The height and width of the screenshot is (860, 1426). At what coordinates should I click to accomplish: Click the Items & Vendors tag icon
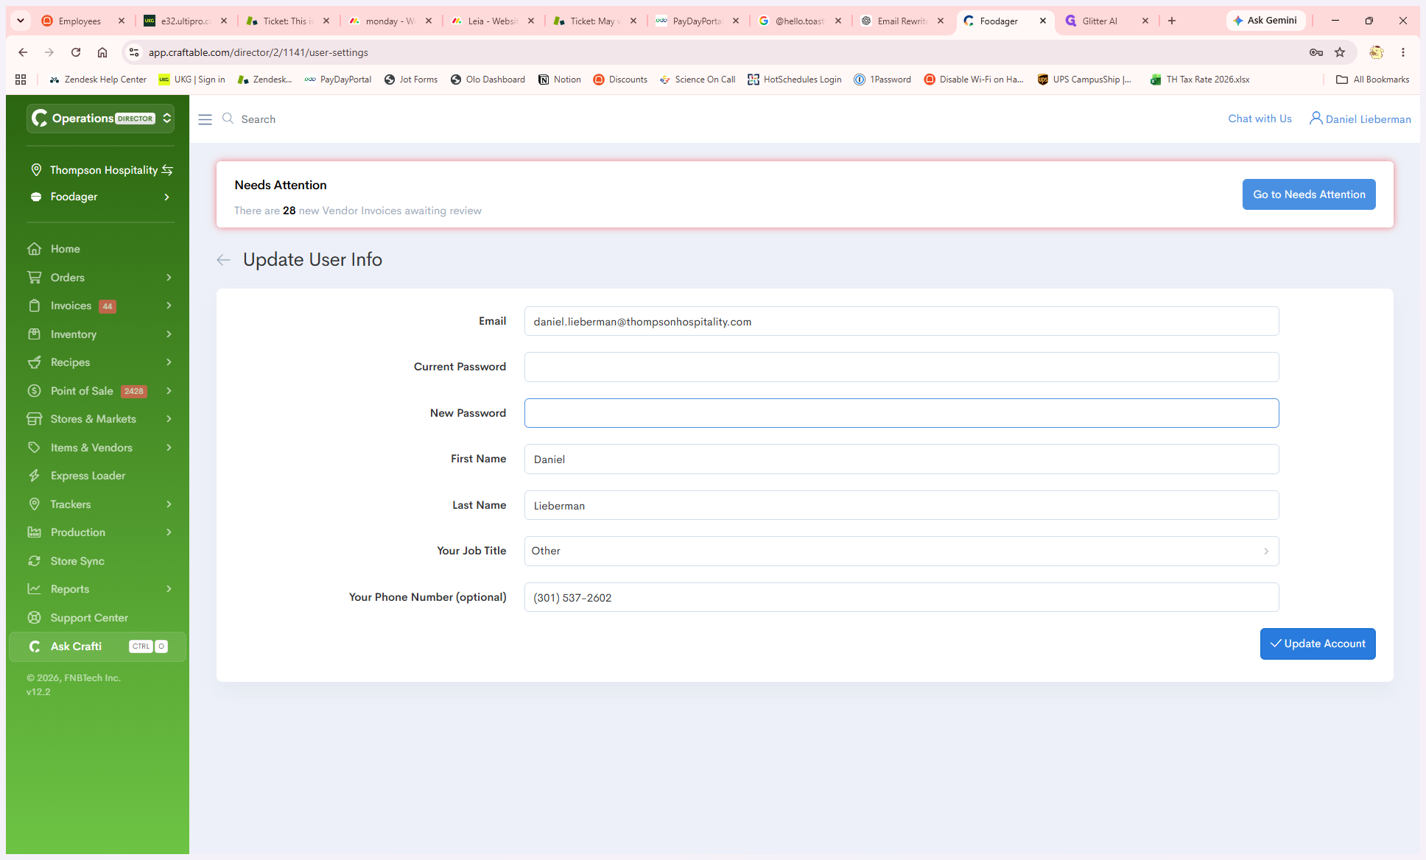pos(34,448)
